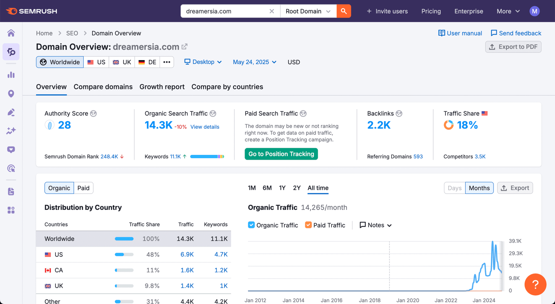Click the Authority Score info globe icon
The height and width of the screenshot is (304, 555).
(x=93, y=113)
